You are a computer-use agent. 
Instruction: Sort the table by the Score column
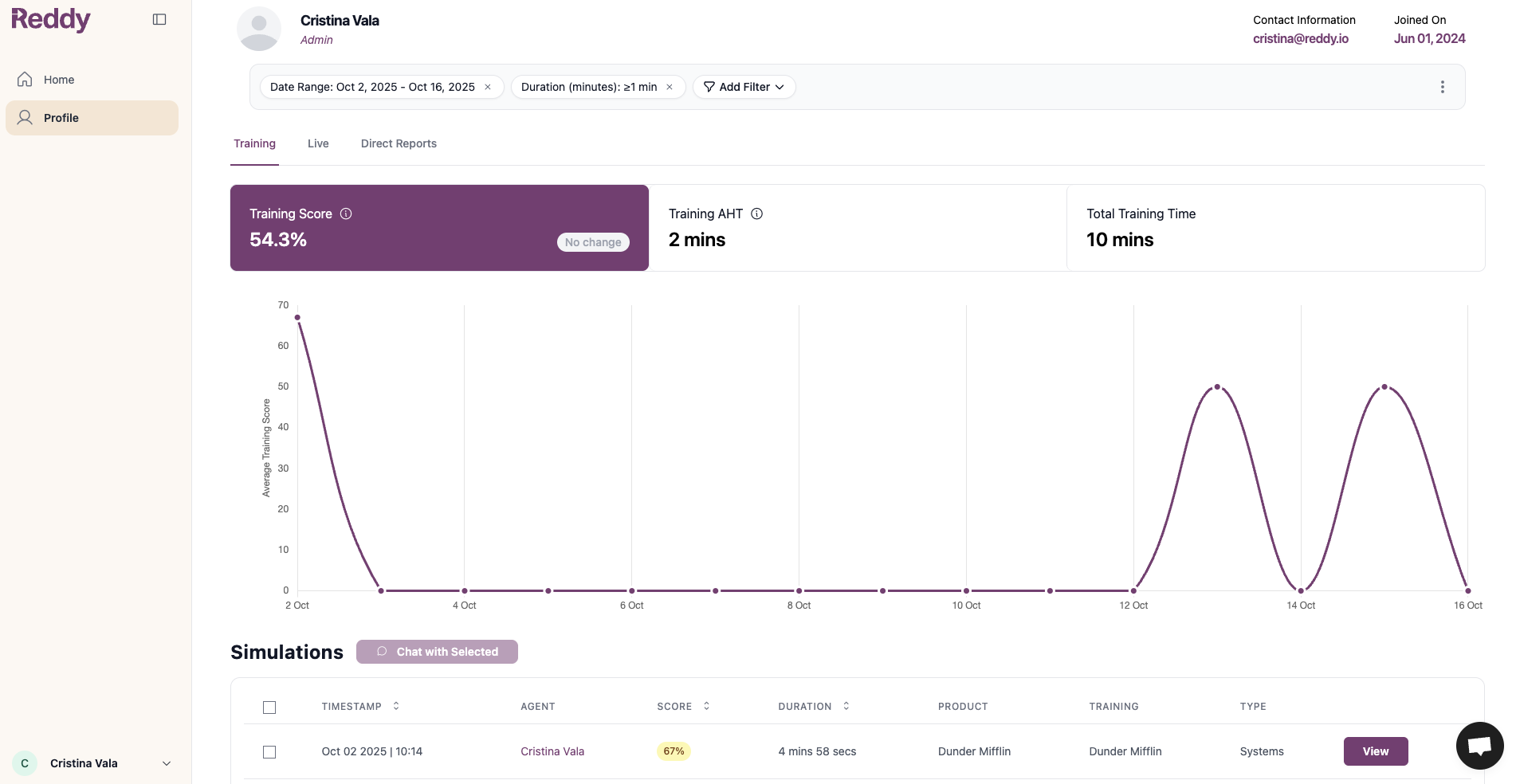point(705,707)
